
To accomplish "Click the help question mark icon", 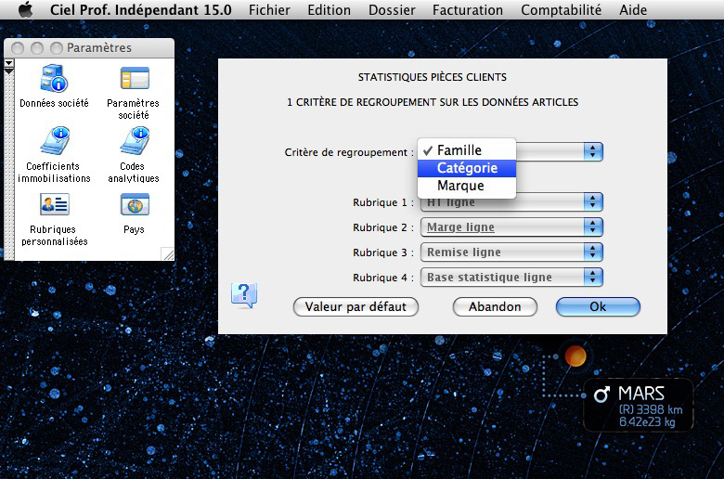I will [x=244, y=295].
